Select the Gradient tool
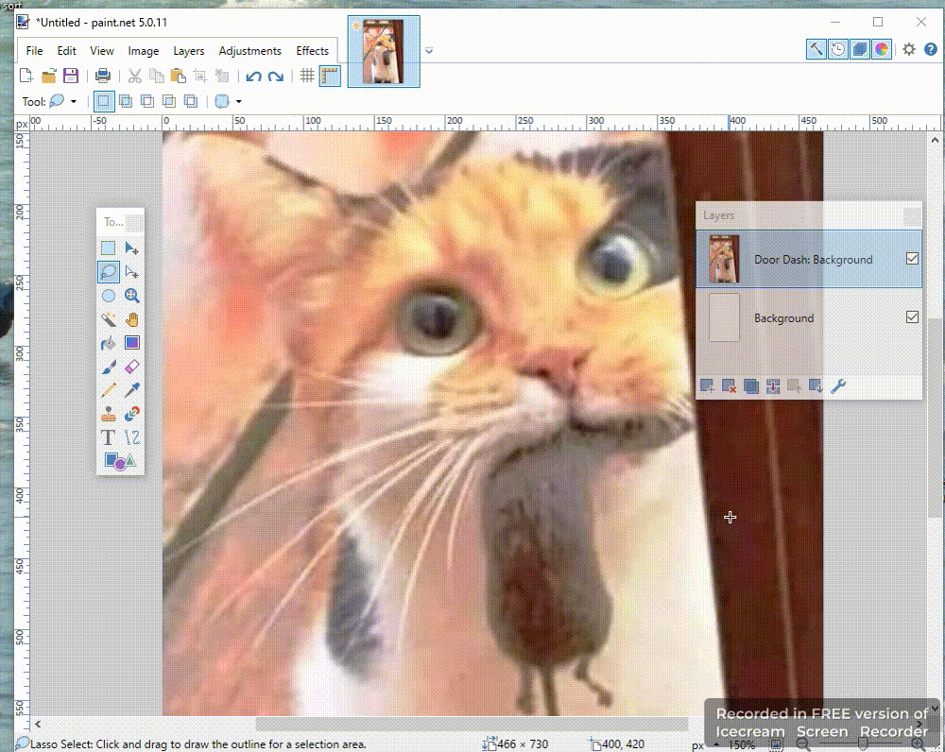Image resolution: width=945 pixels, height=752 pixels. [131, 343]
